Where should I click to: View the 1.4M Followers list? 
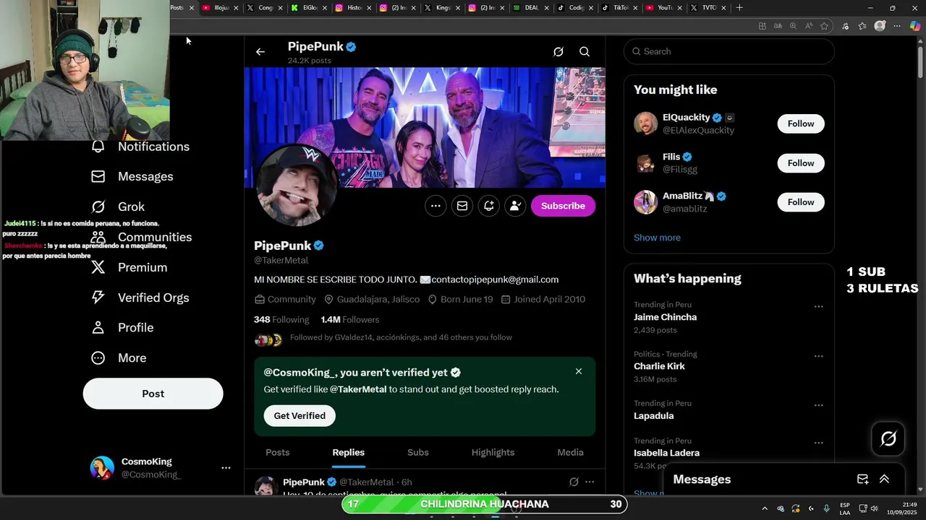(x=350, y=319)
